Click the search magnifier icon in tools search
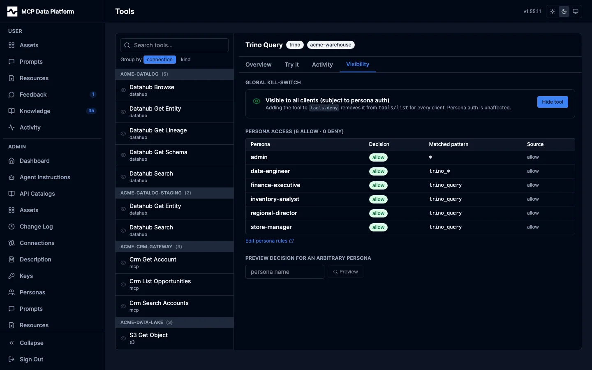The width and height of the screenshot is (592, 370). pos(127,45)
